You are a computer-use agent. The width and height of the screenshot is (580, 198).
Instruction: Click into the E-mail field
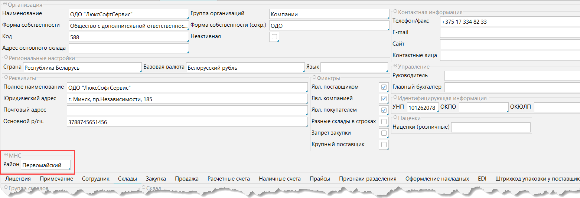[509, 33]
